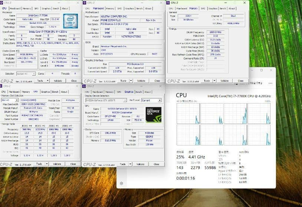
Task: Click BIOS Brand American Megatrends Inc.
Action: 131,46
